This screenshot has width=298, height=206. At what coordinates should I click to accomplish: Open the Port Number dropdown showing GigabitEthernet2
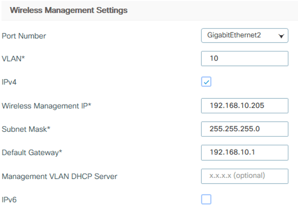point(244,35)
